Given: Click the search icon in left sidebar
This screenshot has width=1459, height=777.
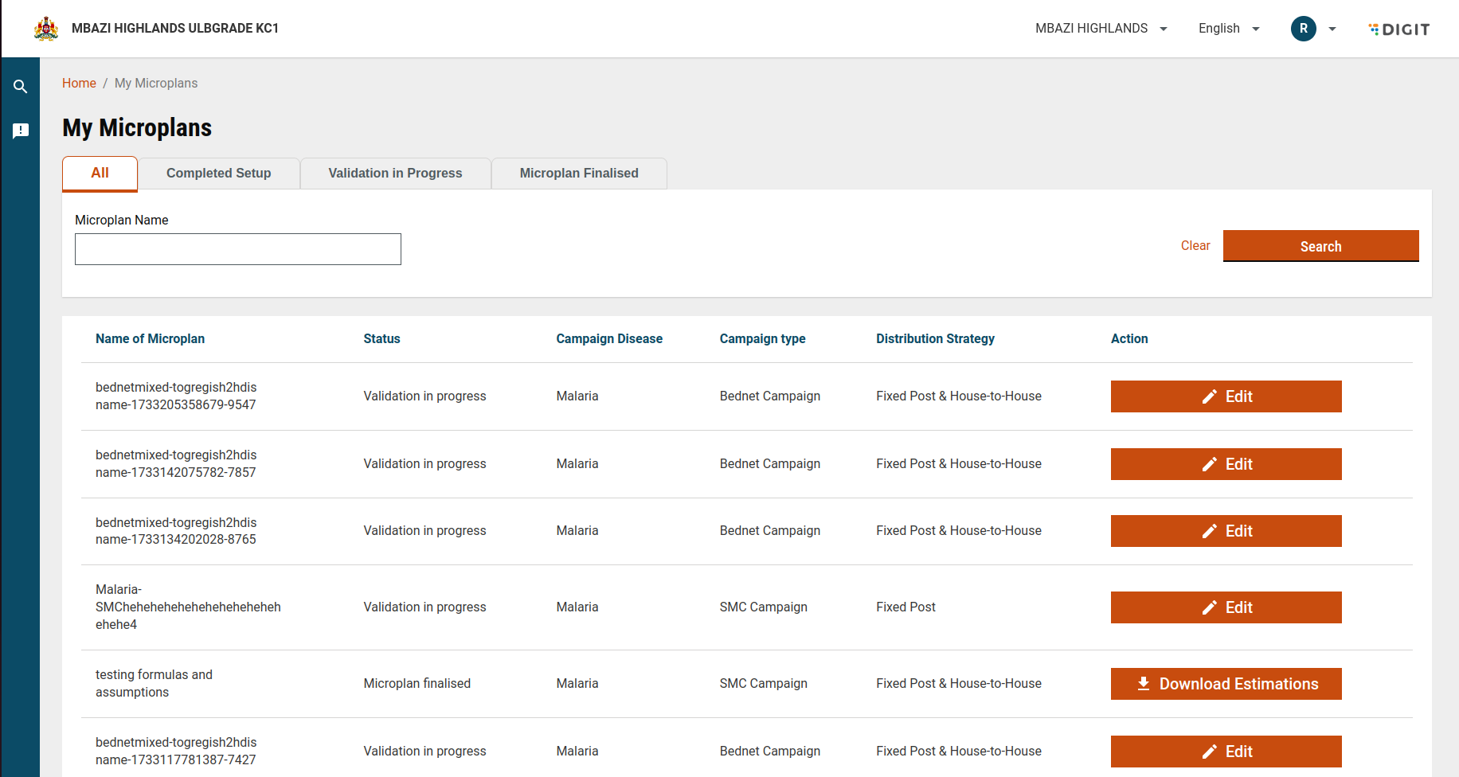Looking at the screenshot, I should (21, 87).
